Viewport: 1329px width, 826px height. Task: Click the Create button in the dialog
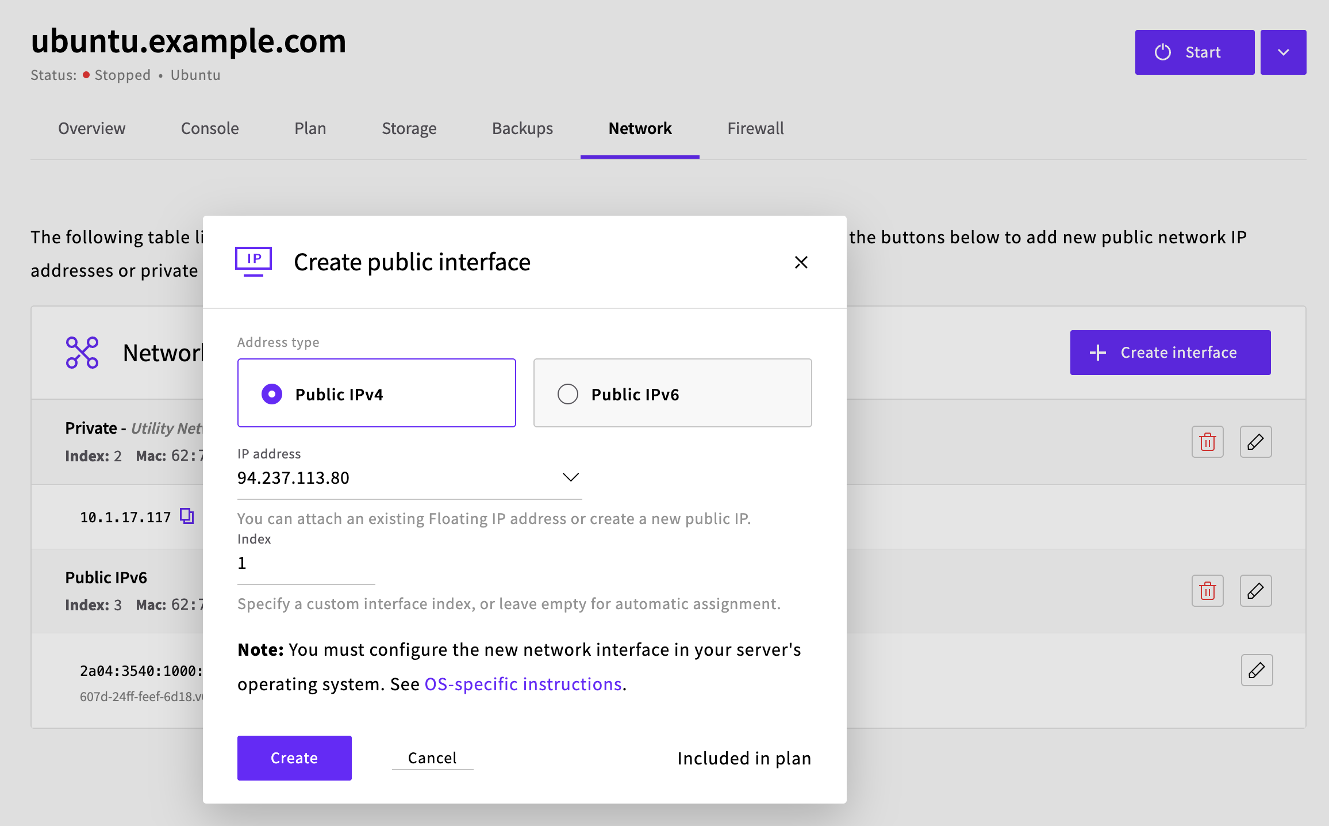(x=294, y=758)
